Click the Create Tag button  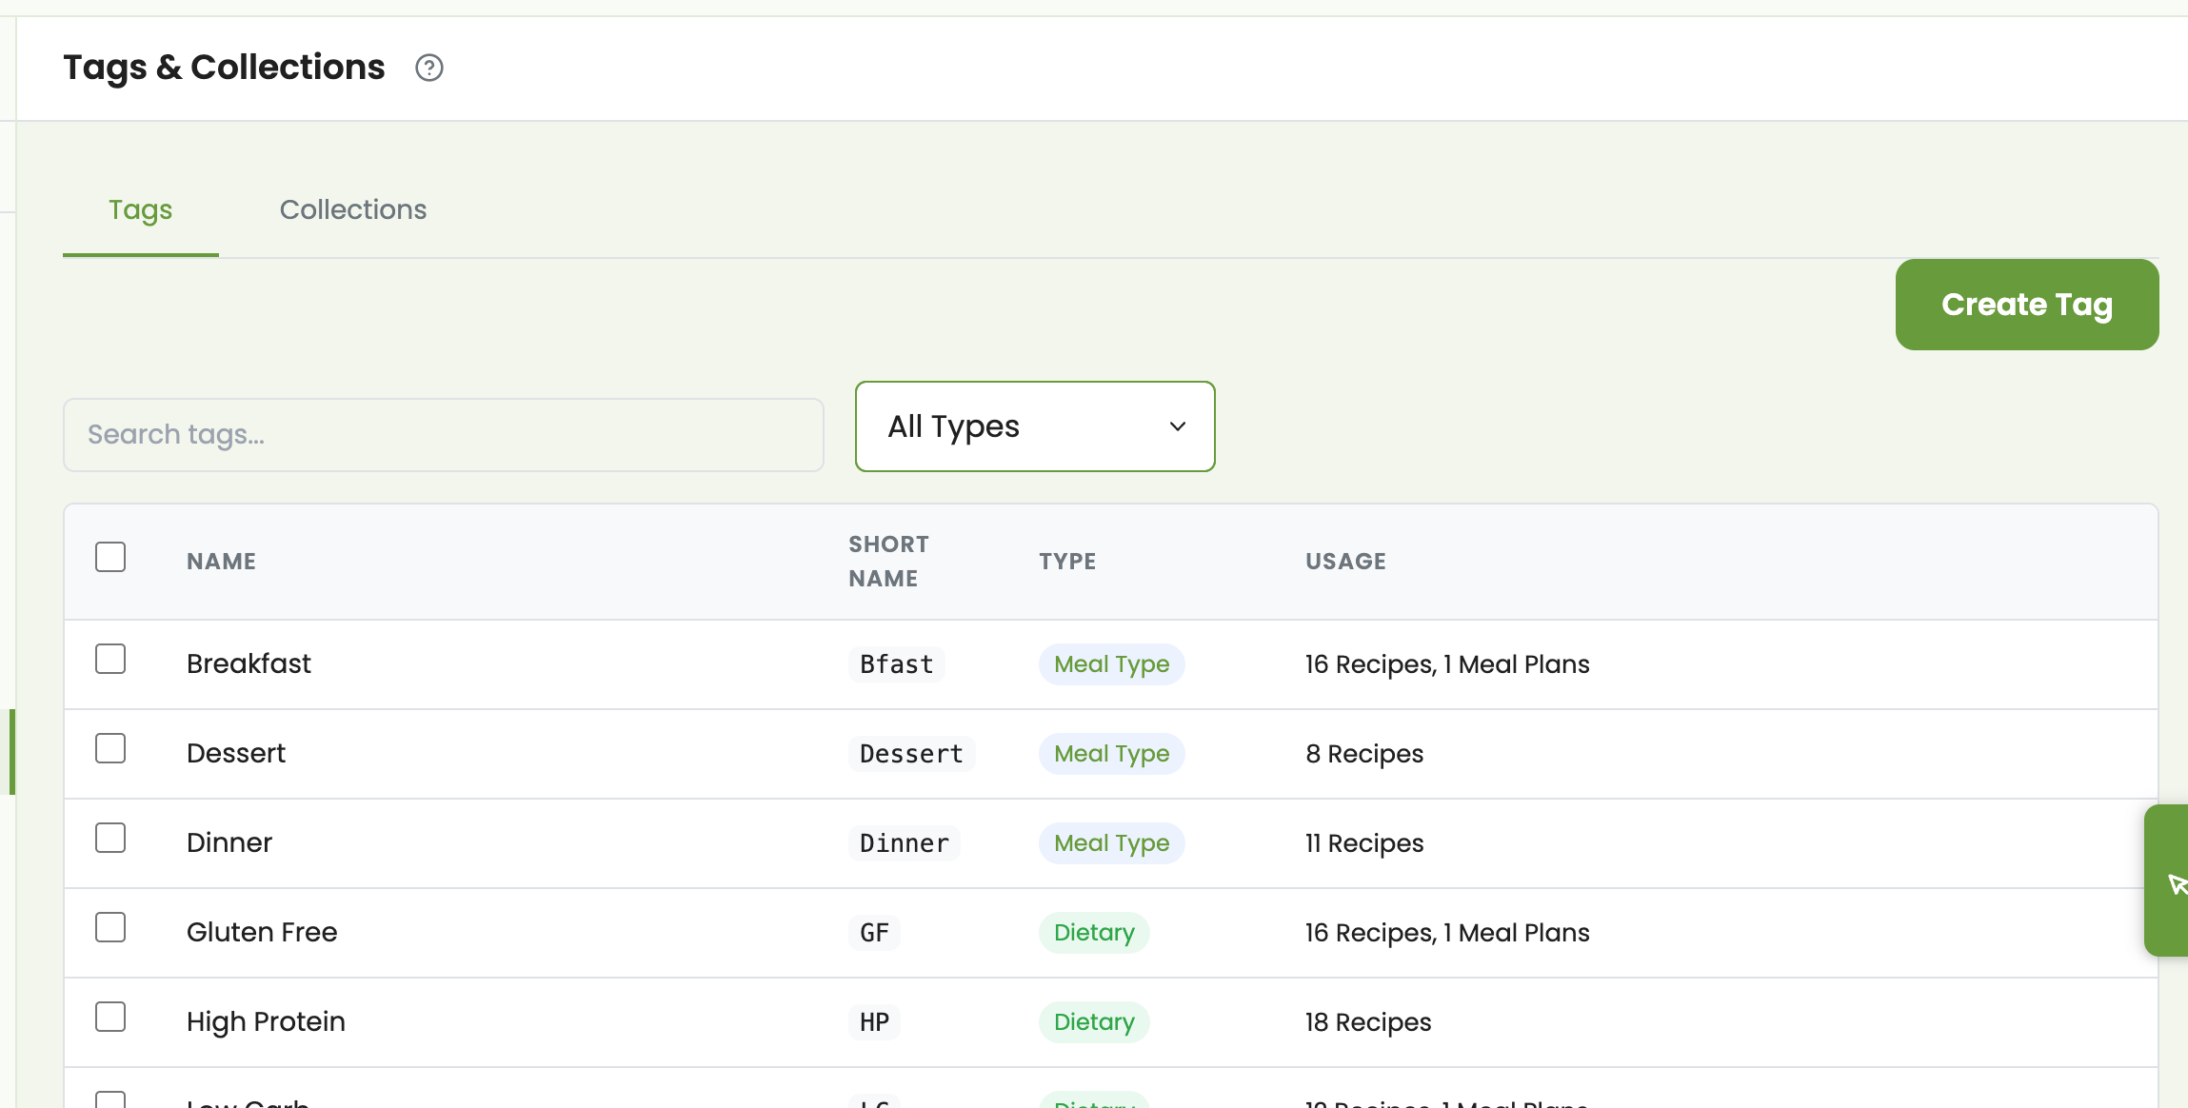tap(2027, 305)
